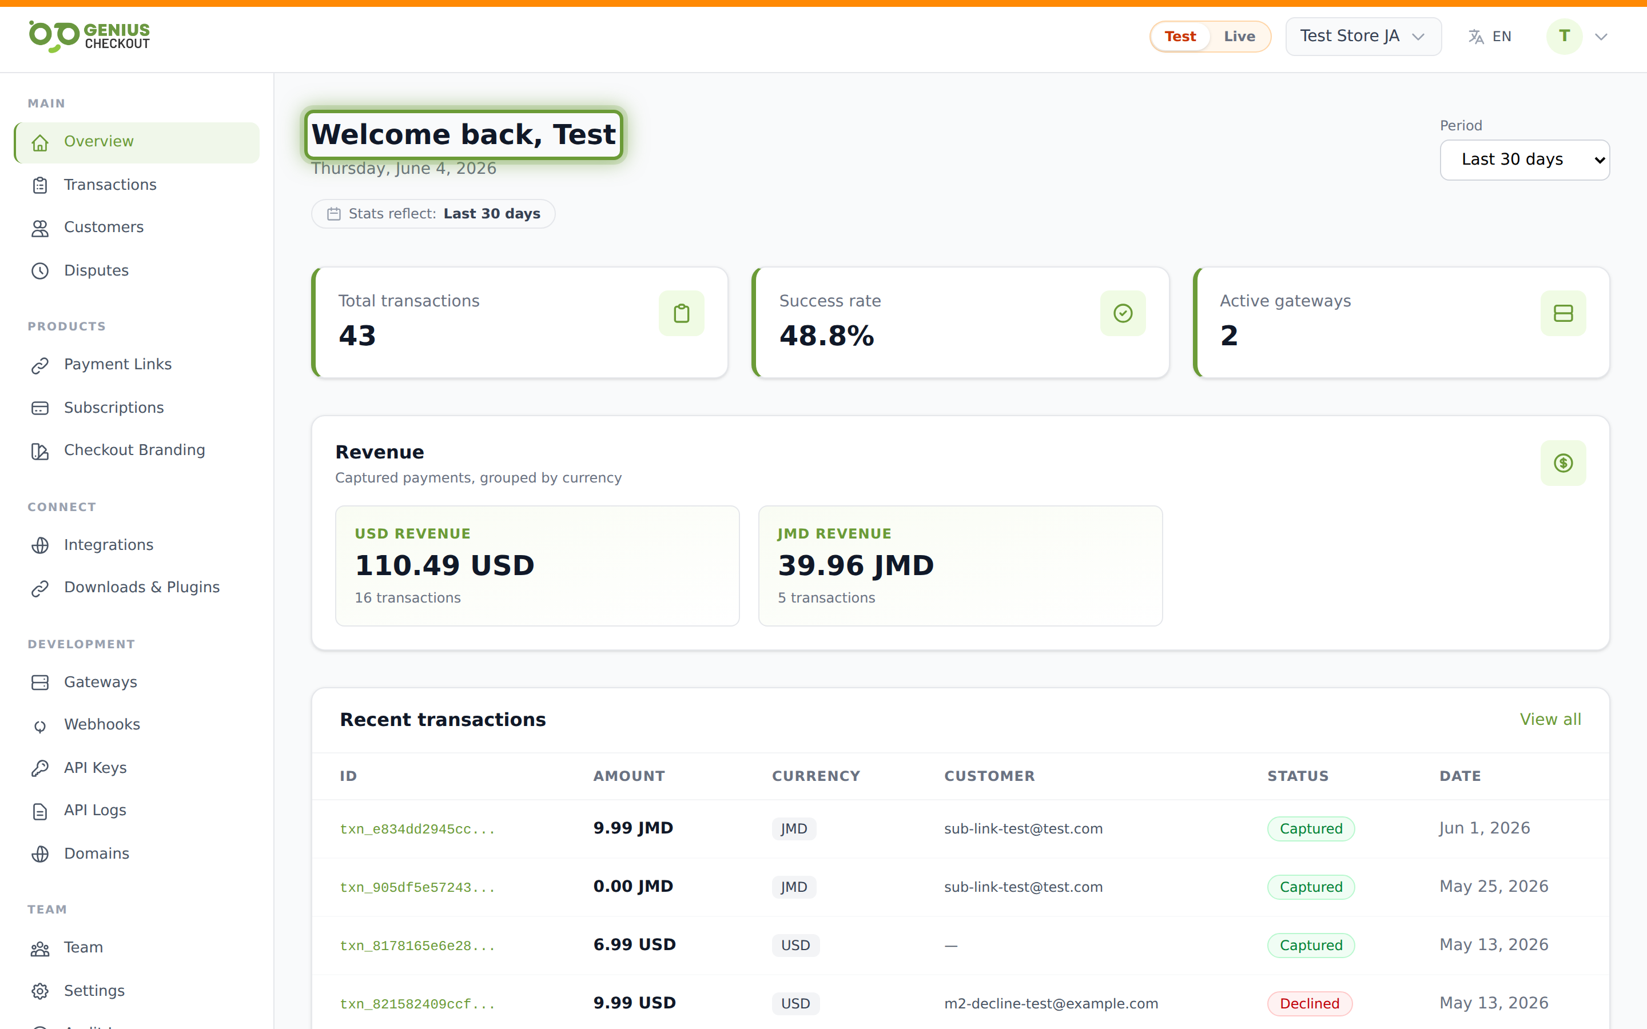Open the Test Store JA store selector
This screenshot has height=1029, width=1647.
point(1363,36)
